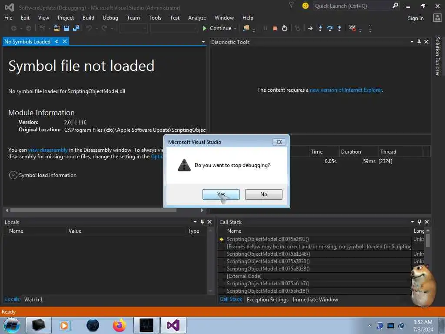Open the Window menu
The image size is (445, 334).
point(224,17)
